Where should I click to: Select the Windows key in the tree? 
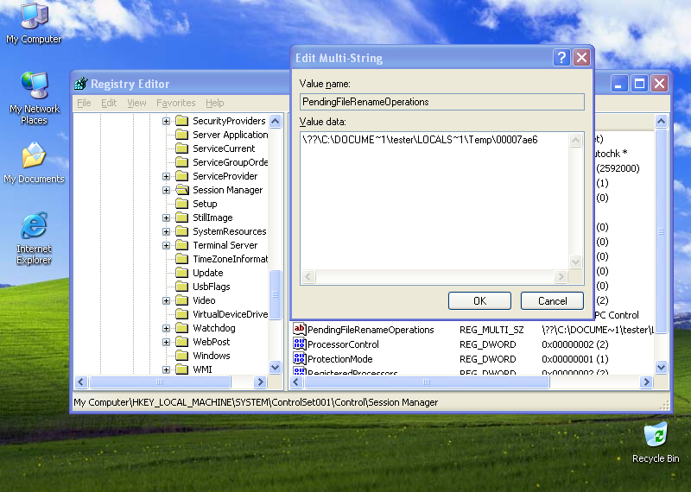coord(212,356)
